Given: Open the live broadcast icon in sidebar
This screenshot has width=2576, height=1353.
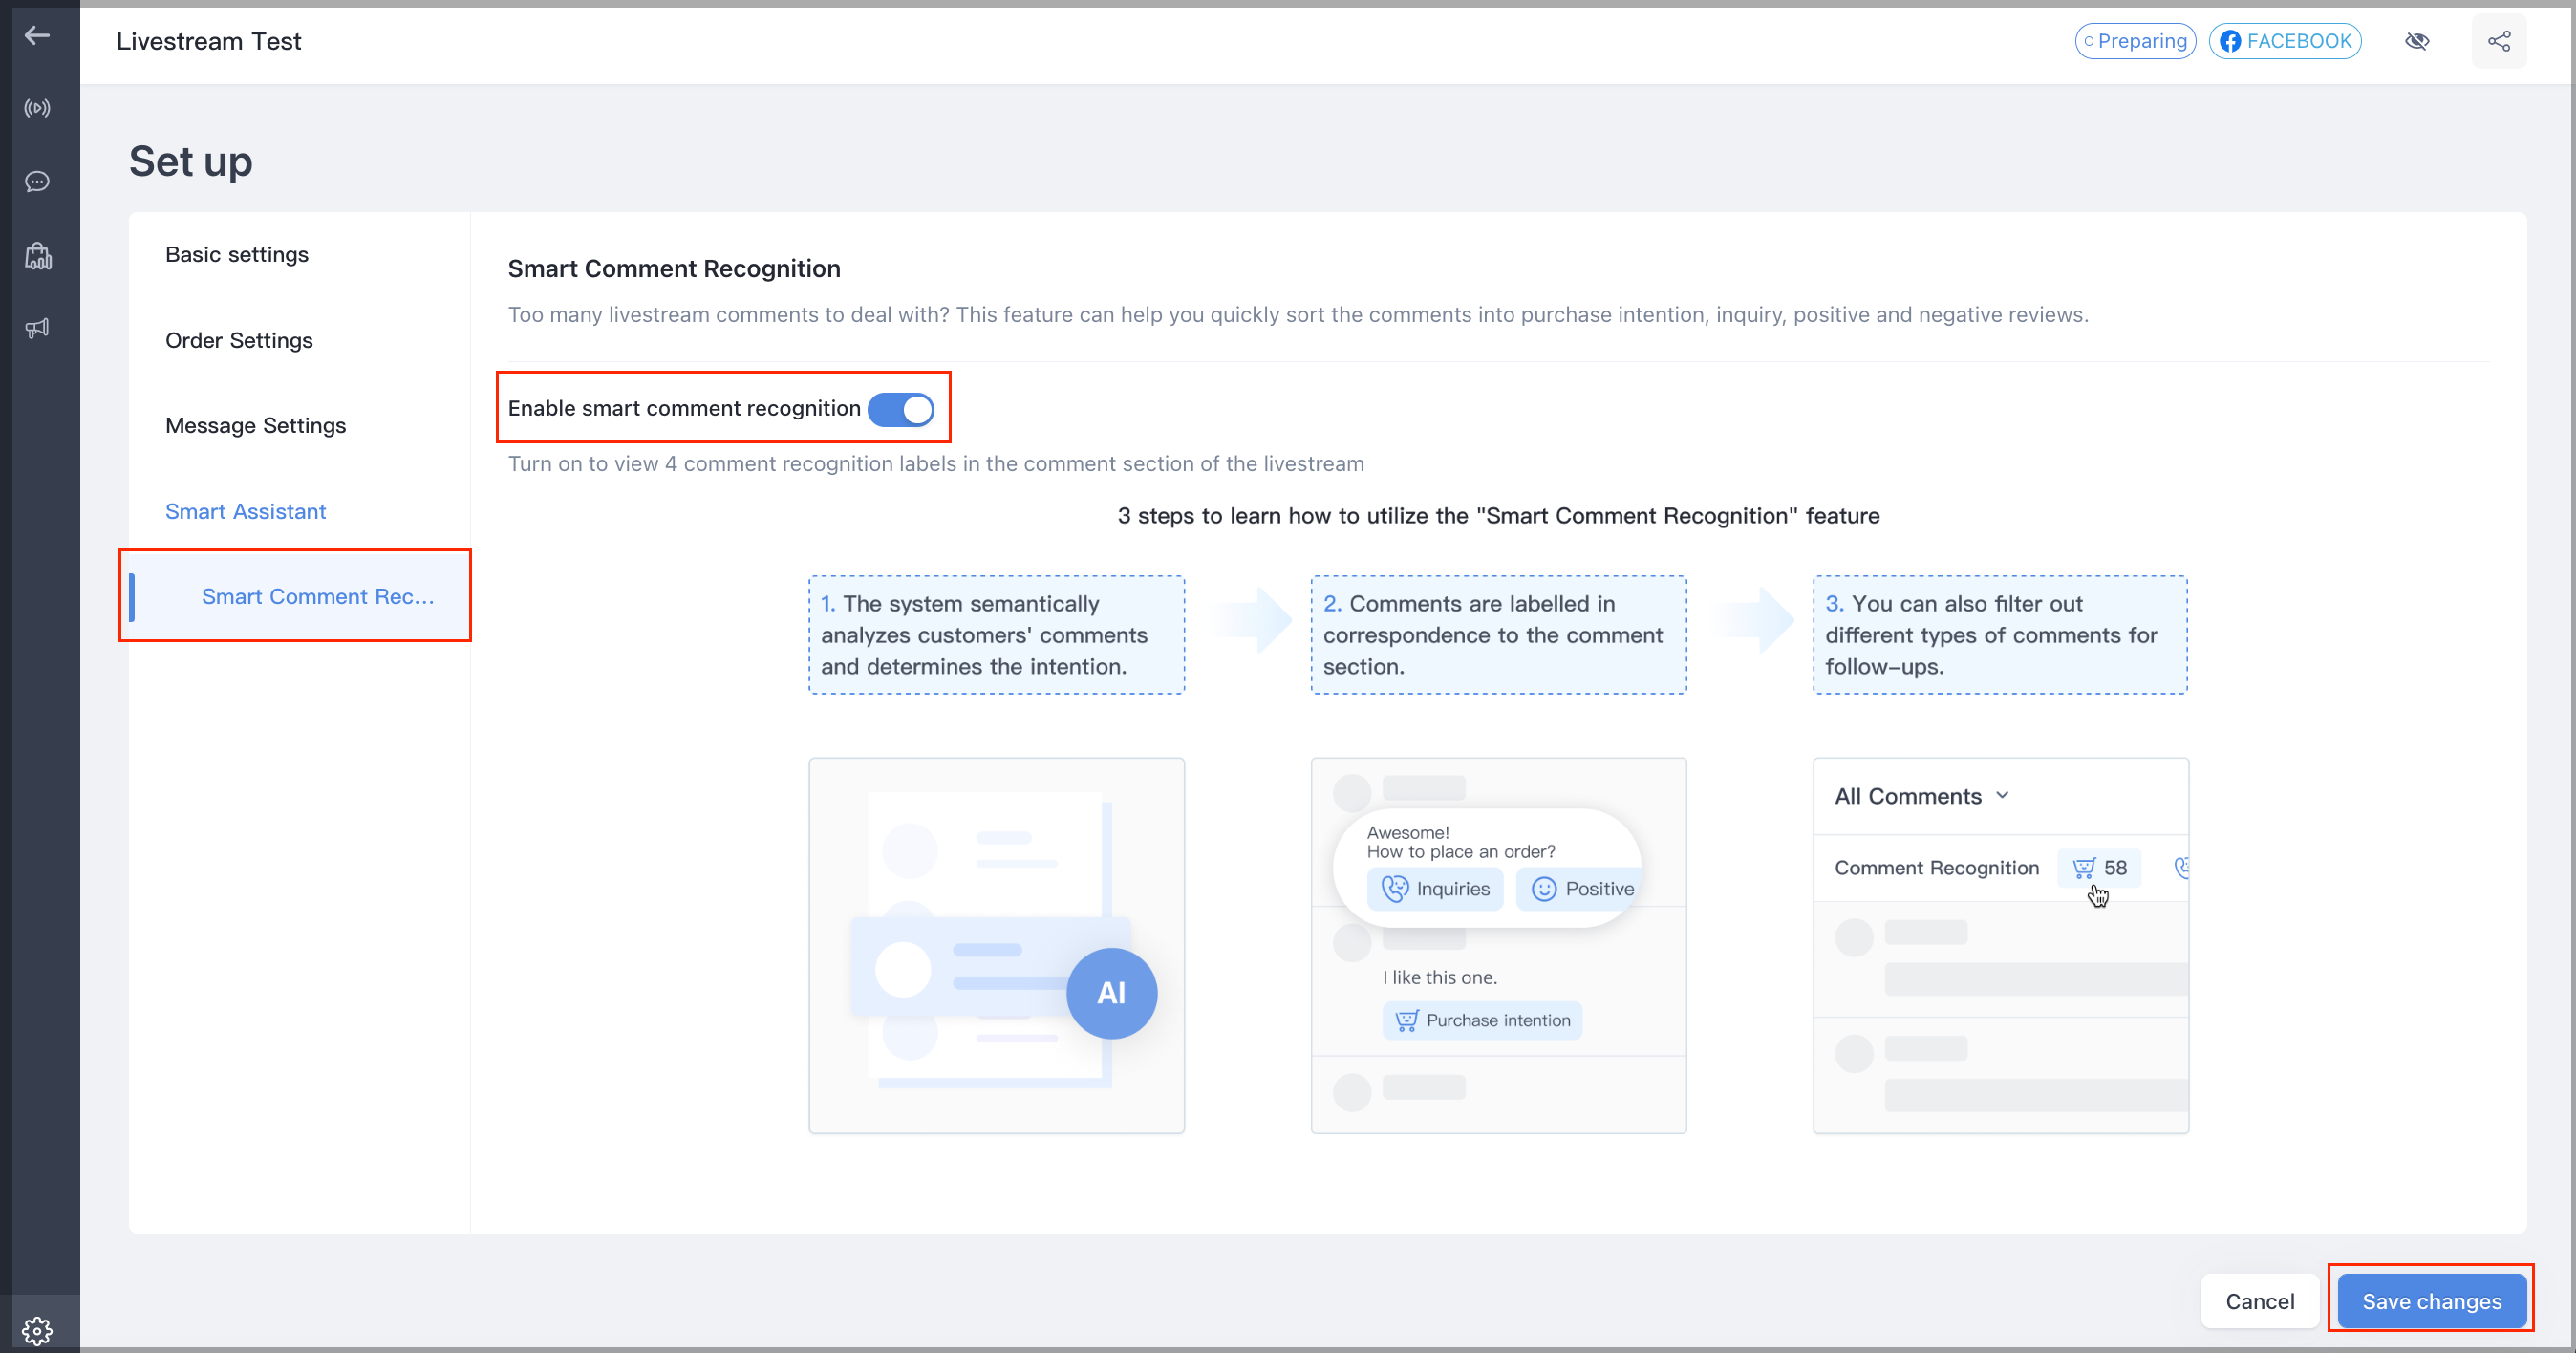Looking at the screenshot, I should (x=37, y=108).
